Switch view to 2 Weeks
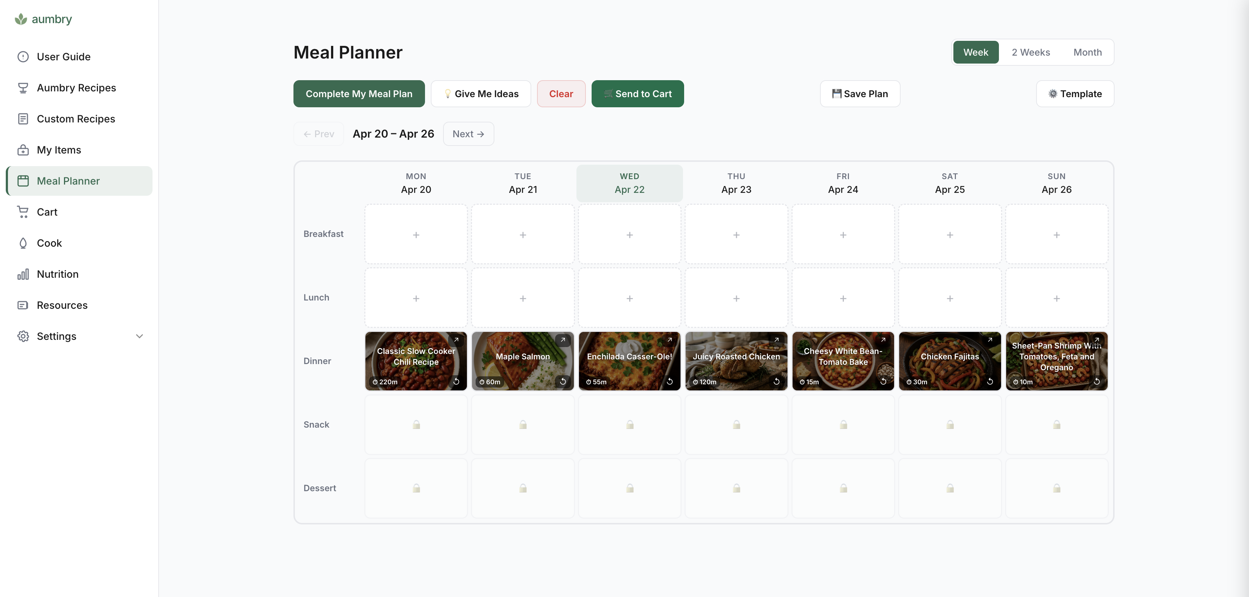The width and height of the screenshot is (1249, 597). [1031, 52]
